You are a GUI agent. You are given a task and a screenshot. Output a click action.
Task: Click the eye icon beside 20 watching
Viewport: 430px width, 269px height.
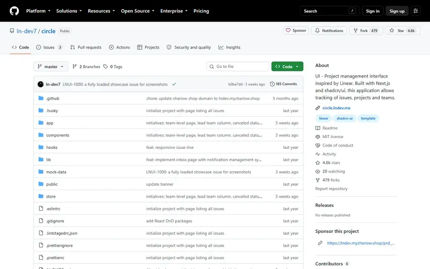(x=318, y=171)
